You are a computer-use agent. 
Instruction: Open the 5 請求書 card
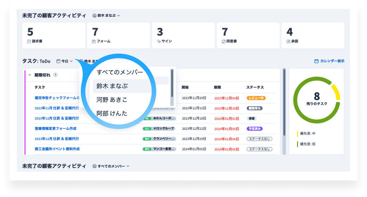click(54, 36)
